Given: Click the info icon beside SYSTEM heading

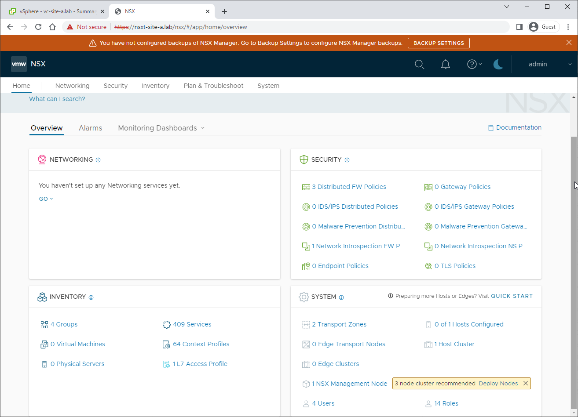Looking at the screenshot, I should coord(341,297).
